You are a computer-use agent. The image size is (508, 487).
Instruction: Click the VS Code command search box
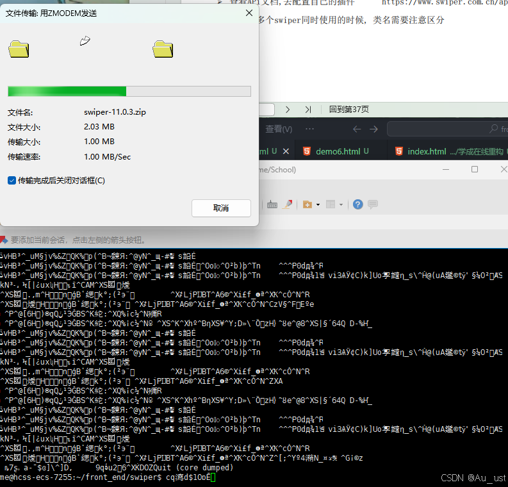coord(447,129)
